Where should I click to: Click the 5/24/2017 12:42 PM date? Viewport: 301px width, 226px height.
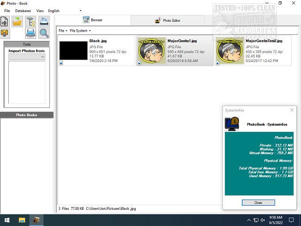click(262, 61)
